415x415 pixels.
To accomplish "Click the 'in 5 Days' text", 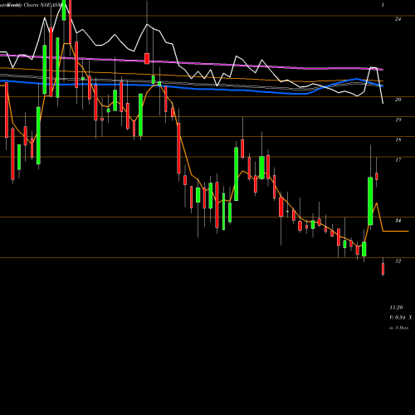I will (x=398, y=328).
